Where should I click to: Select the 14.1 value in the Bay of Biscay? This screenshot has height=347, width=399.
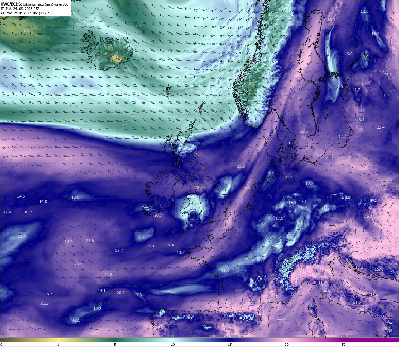coord(102,291)
